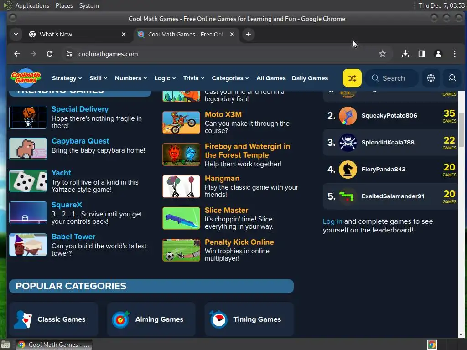Toggle Chrome side panel icon
Screen dimensions: 467x350
(421, 54)
